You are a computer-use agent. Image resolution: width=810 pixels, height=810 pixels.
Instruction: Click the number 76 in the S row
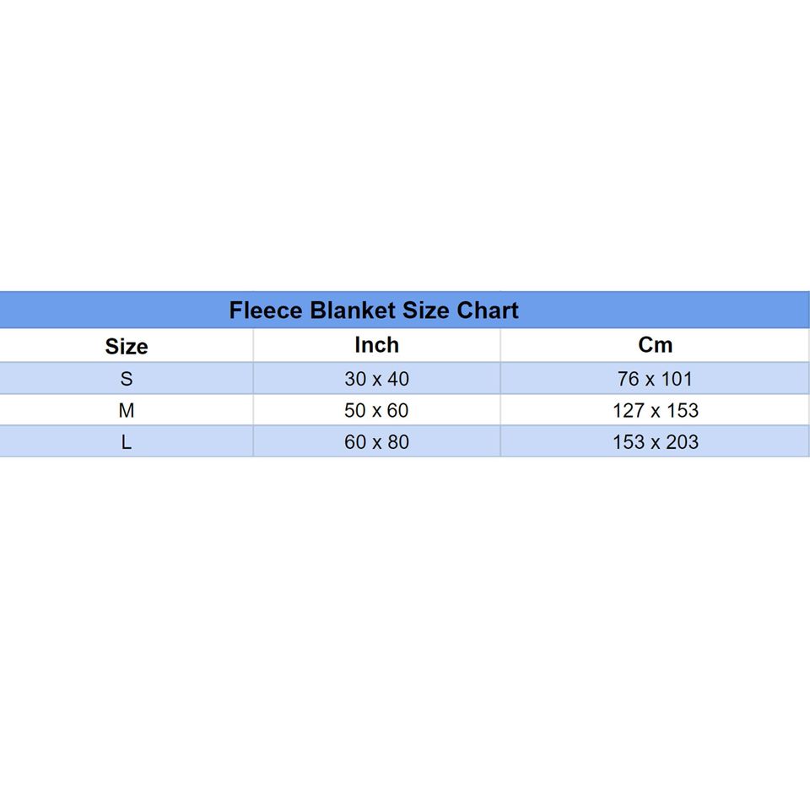pos(629,379)
